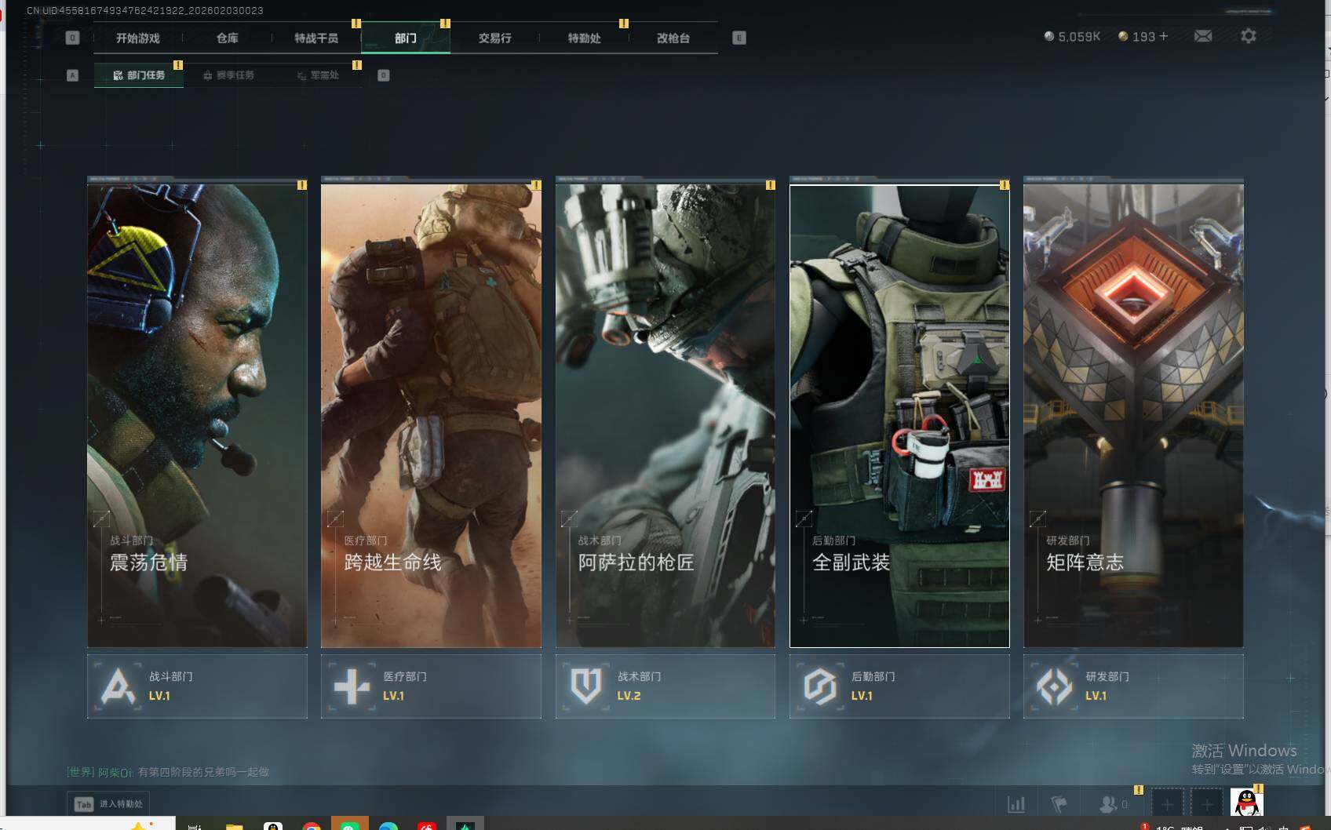
Task: Open the 矩阵意志 research department card
Action: pyautogui.click(x=1133, y=416)
